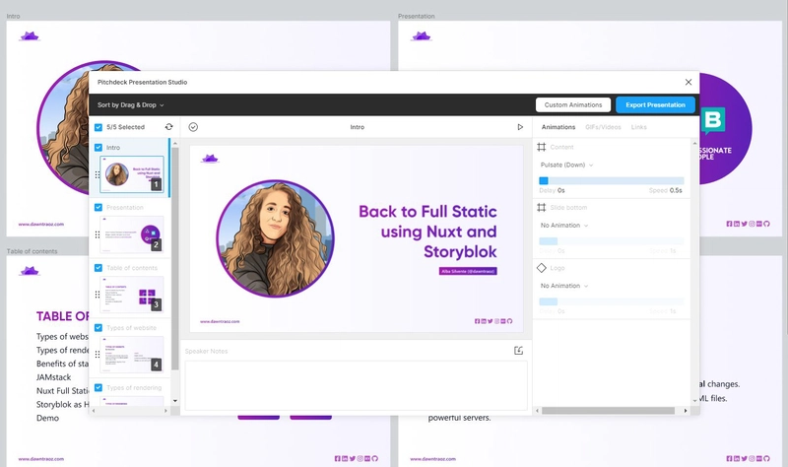Open the Slide bottom No Animation dropdown

click(x=564, y=226)
